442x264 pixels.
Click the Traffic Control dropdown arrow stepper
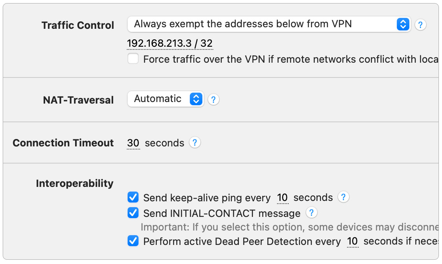click(403, 25)
